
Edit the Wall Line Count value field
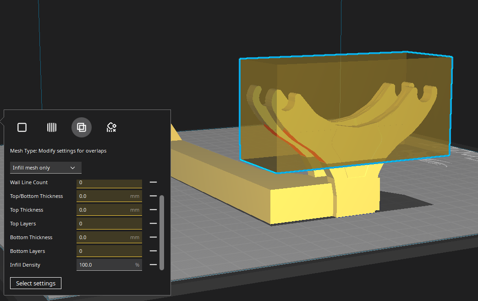pyautogui.click(x=109, y=182)
